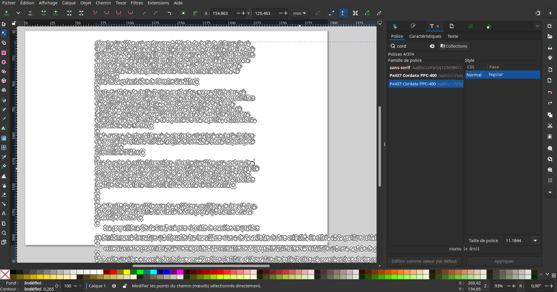Image resolution: width=557 pixels, height=292 pixels.
Task: Toggle snapping in the top bar
Action: [538, 13]
